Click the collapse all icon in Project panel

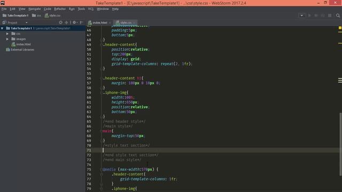tap(66, 22)
